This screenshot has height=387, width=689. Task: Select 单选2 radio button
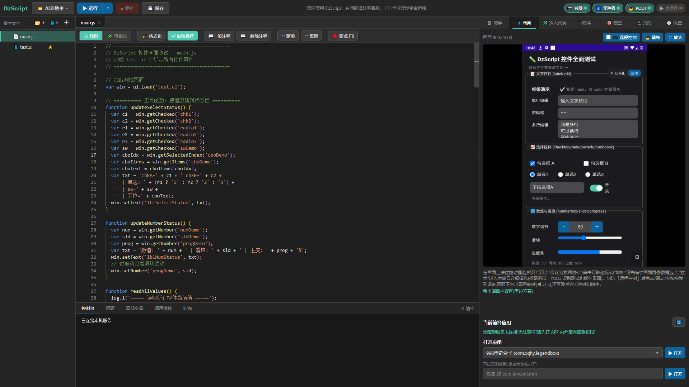point(560,175)
